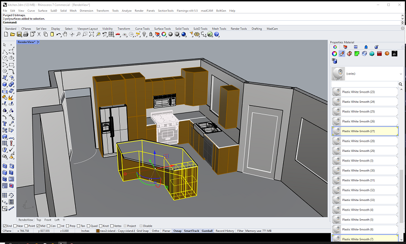Open the Render menu
Image resolution: width=406 pixels, height=244 pixels.
coord(139,10)
